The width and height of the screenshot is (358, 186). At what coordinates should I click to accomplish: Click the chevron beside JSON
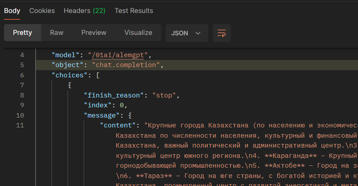pyautogui.click(x=198, y=33)
